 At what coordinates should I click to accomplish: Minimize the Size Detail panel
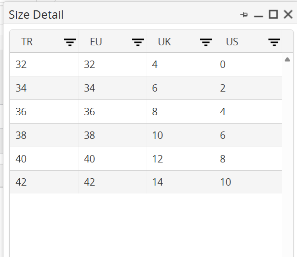(259, 15)
